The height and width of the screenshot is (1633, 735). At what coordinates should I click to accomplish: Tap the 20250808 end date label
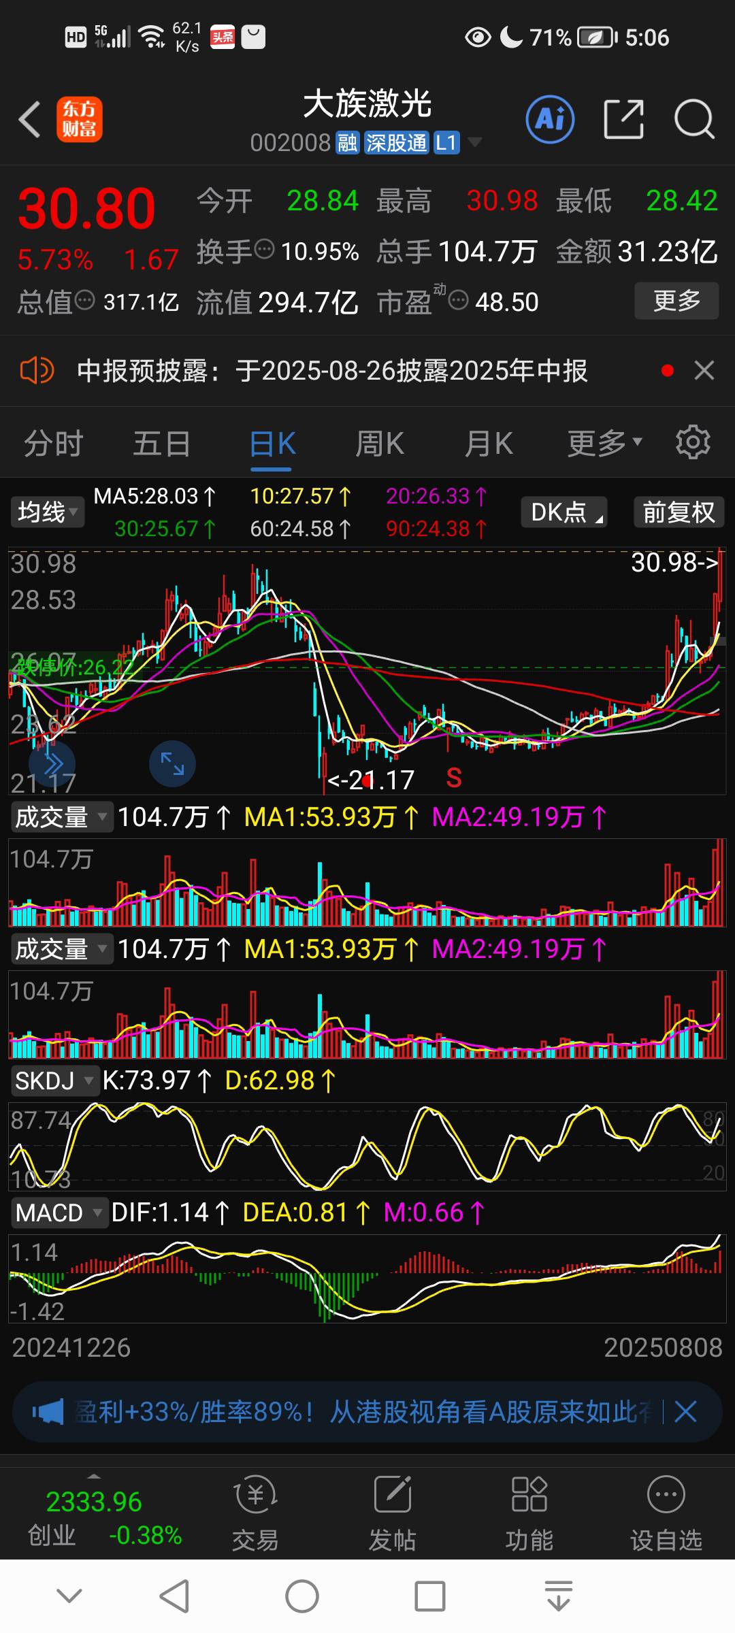tap(664, 1348)
